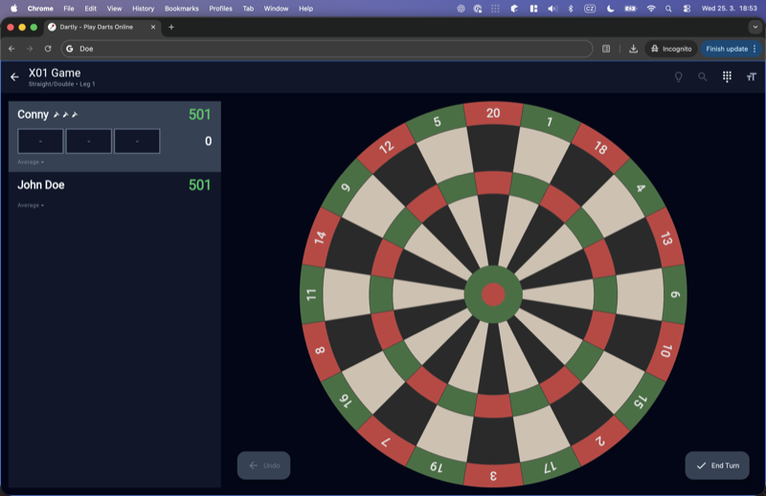
Task: Open the Bookmarks menu
Action: coord(182,9)
